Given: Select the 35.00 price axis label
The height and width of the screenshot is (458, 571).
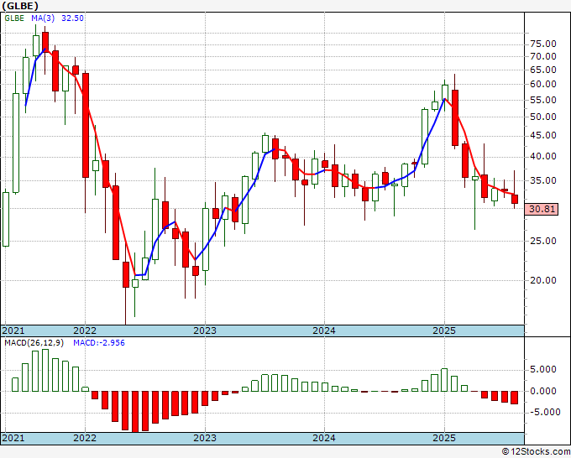Looking at the screenshot, I should pos(543,180).
